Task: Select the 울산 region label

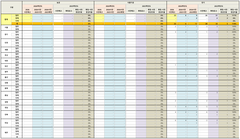Action: [6, 77]
